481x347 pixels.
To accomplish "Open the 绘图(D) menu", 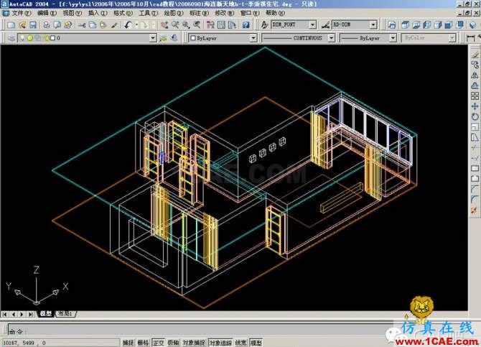I will 173,13.
